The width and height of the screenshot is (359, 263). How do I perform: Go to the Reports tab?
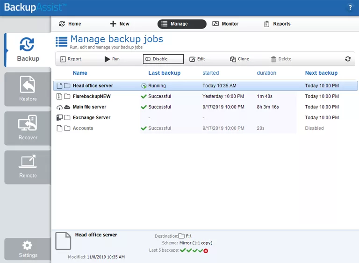pos(277,24)
